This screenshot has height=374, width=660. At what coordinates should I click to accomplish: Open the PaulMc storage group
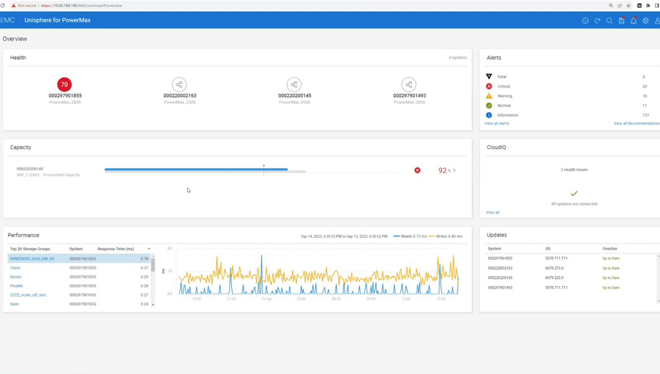point(16,285)
